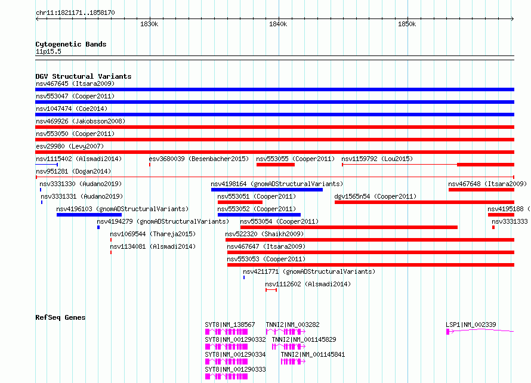Click the 11p15.5 band label
The width and height of the screenshot is (531, 383).
[x=48, y=51]
